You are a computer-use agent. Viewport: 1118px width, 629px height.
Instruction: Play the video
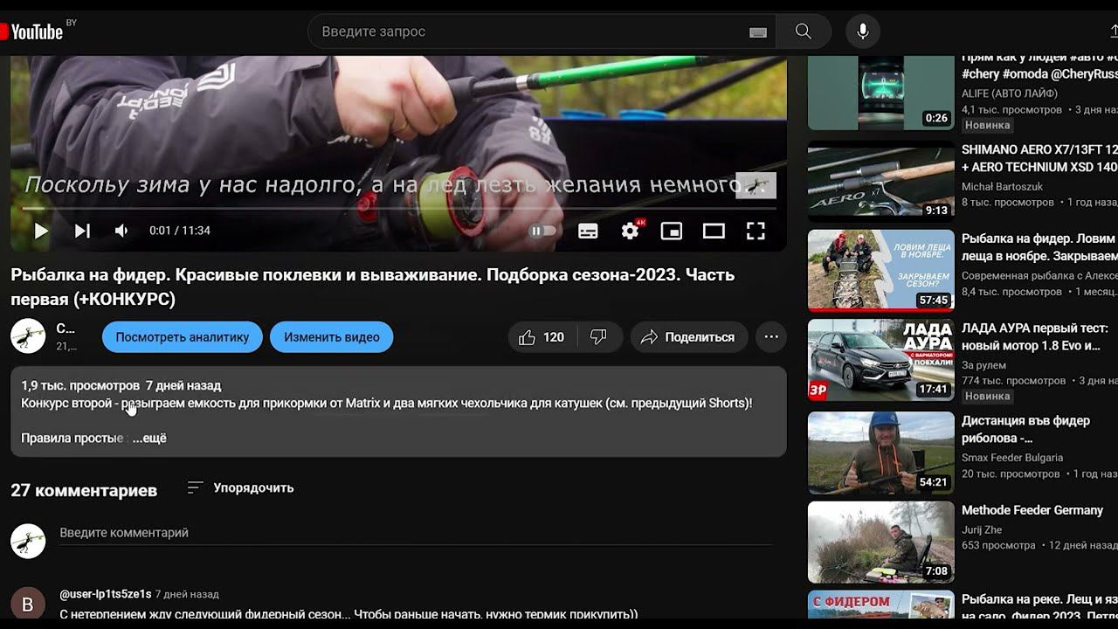point(40,231)
